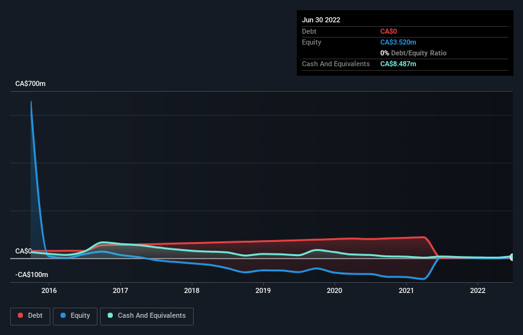Click the Jun 30 2022 tooltip date
This screenshot has height=335, width=523.
click(x=321, y=20)
